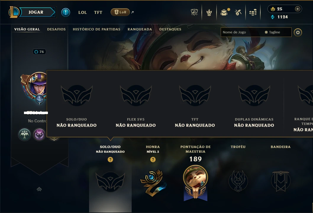
Task: Open profile settings gear icon
Action: point(298,32)
